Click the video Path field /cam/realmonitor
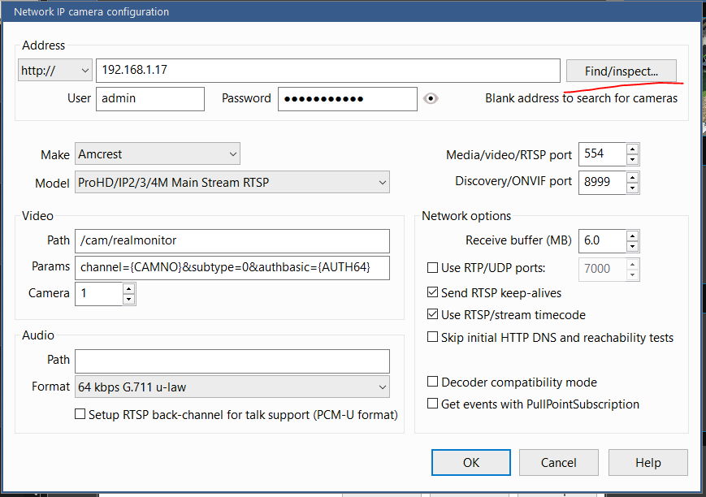Screen dimensions: 706x497 pyautogui.click(x=232, y=241)
